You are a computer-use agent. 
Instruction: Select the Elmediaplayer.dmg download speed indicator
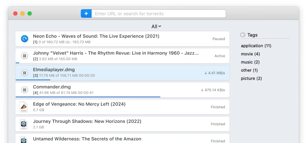(x=215, y=73)
